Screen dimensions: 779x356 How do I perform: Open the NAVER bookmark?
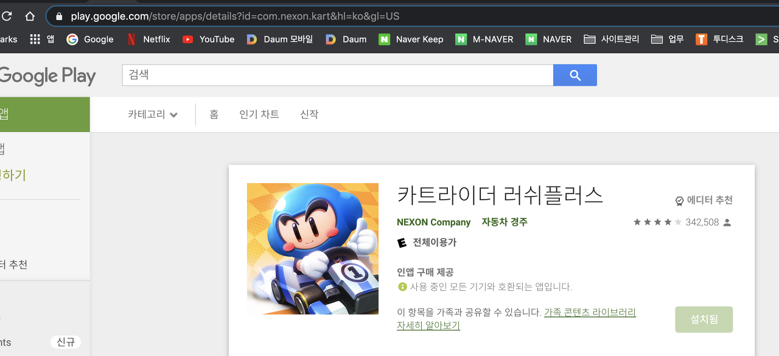[548, 39]
